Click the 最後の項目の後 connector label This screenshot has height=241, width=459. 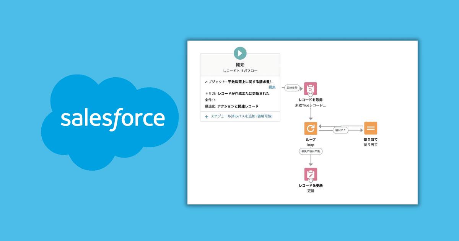(x=311, y=151)
